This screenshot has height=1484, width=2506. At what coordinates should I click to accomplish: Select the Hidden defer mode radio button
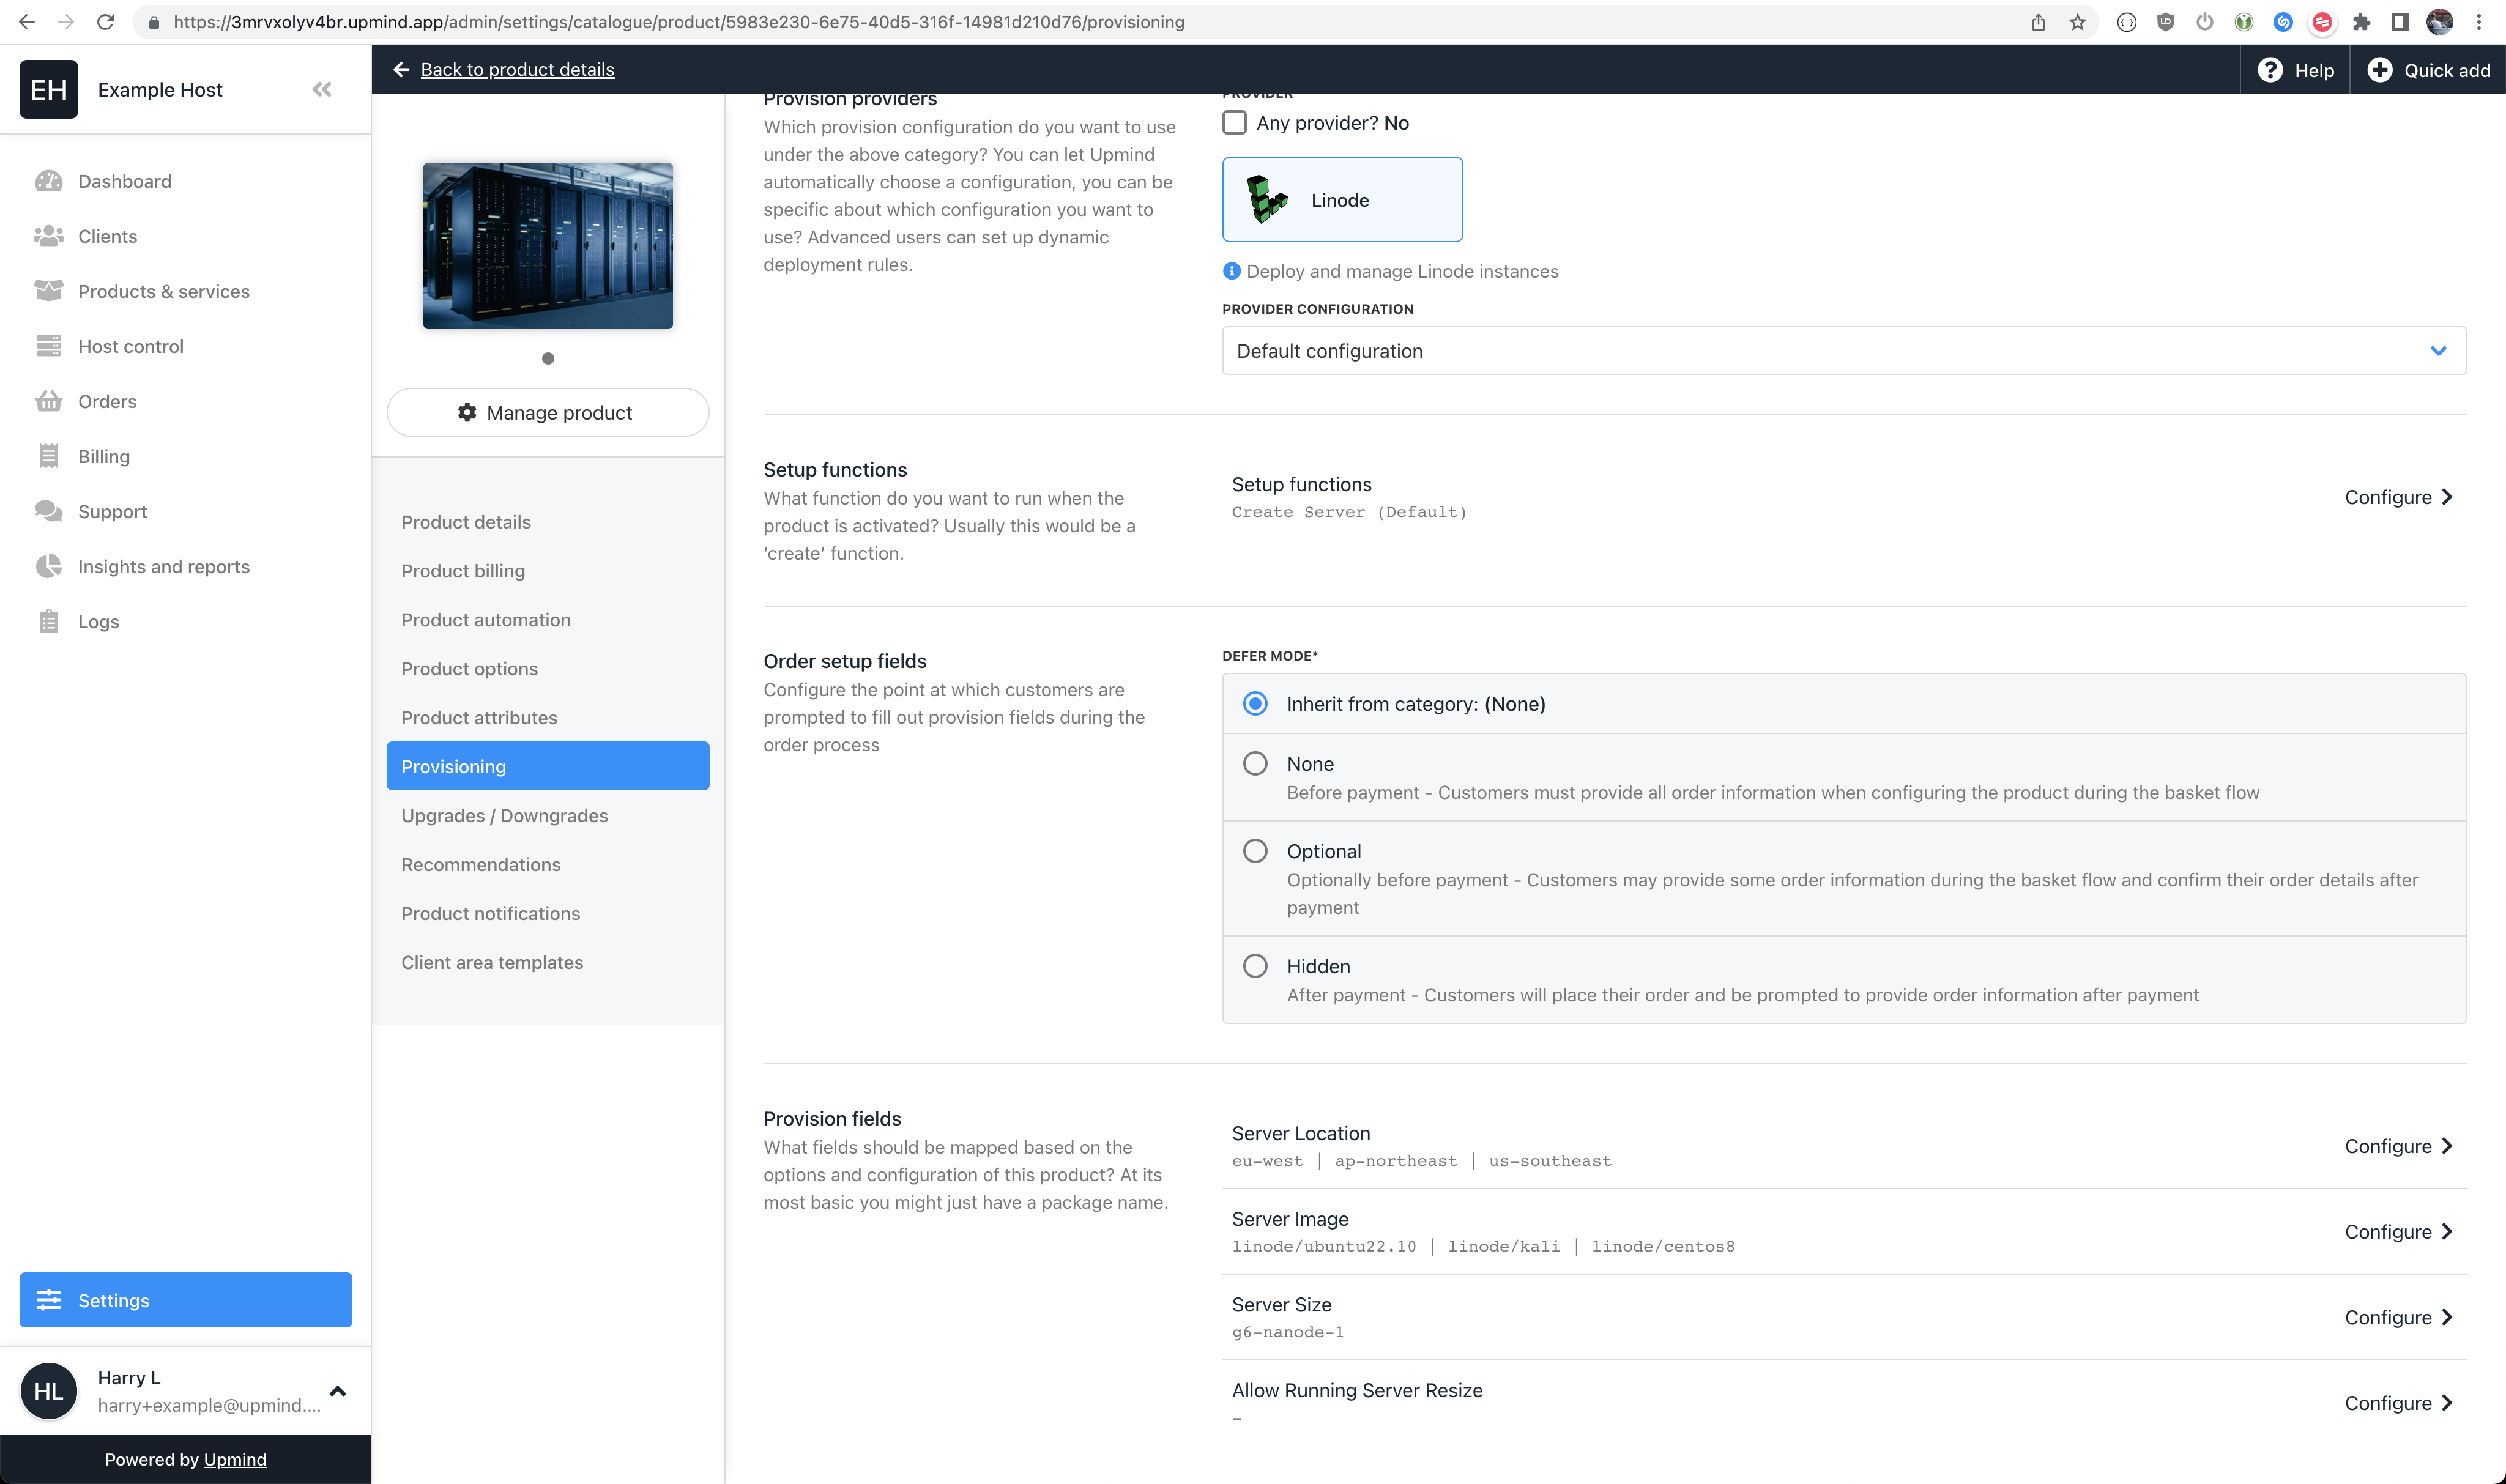pos(1254,965)
